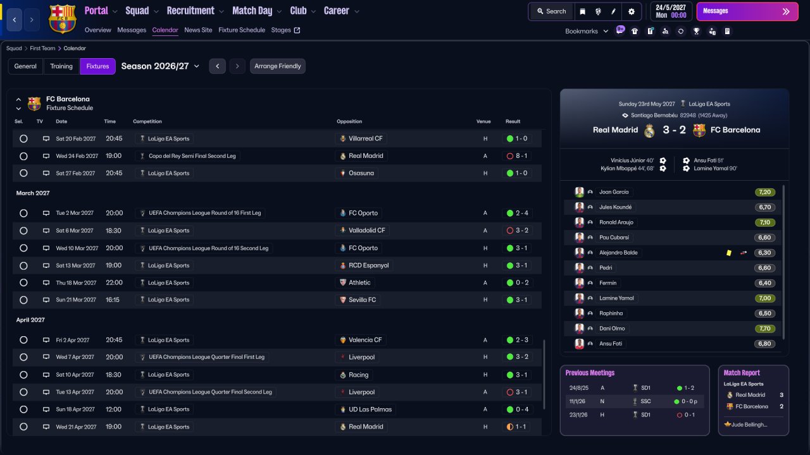Click the goal ball icon beside Lamine Yamal 90'
Image resolution: width=810 pixels, height=455 pixels.
(687, 169)
